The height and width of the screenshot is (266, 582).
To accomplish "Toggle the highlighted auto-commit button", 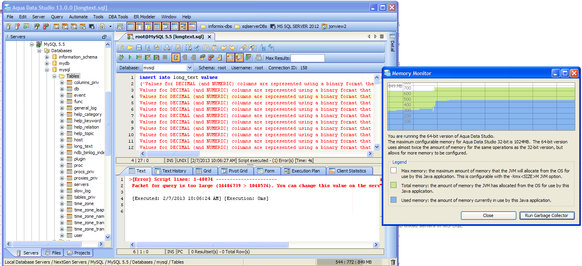I will click(x=176, y=58).
